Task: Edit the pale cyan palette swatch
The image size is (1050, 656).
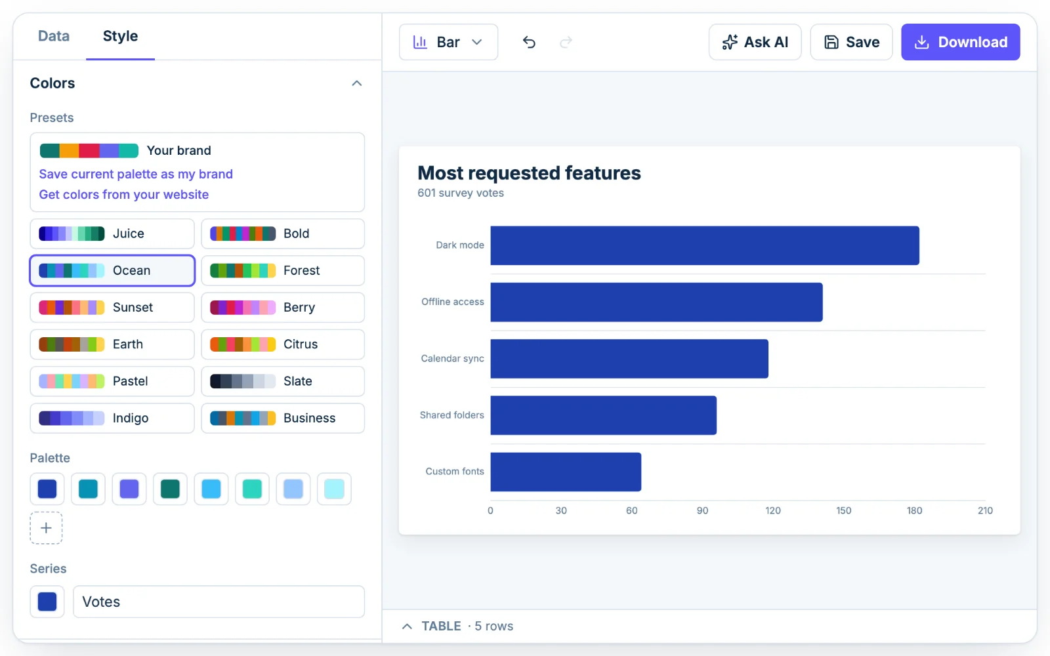Action: pyautogui.click(x=334, y=489)
